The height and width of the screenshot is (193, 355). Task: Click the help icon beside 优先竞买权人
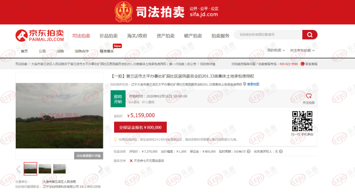tap(281, 151)
